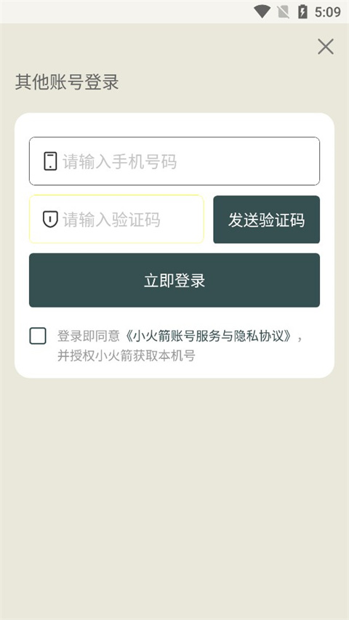349x620 pixels.
Task: Tap the 其他账号登录 heading
Action: pyautogui.click(x=67, y=82)
